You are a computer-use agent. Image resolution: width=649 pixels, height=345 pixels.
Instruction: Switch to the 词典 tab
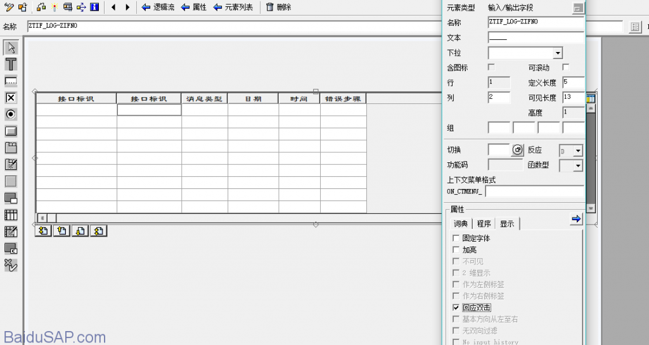(x=460, y=224)
